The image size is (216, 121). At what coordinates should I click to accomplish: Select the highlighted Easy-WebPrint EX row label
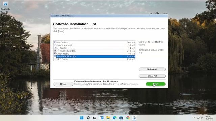pyautogui.click(x=66, y=56)
